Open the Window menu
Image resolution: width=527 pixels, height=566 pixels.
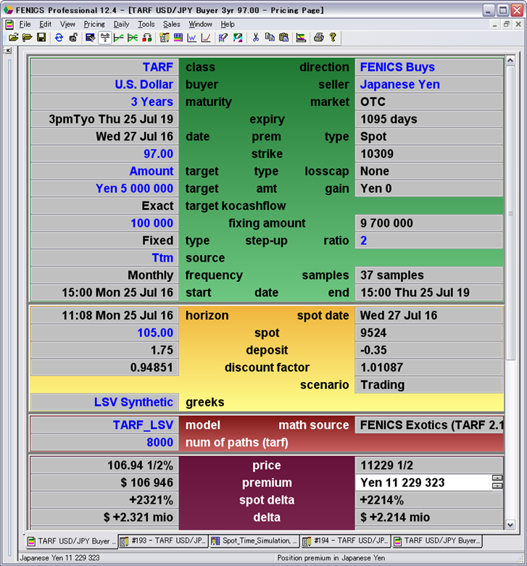(200, 24)
